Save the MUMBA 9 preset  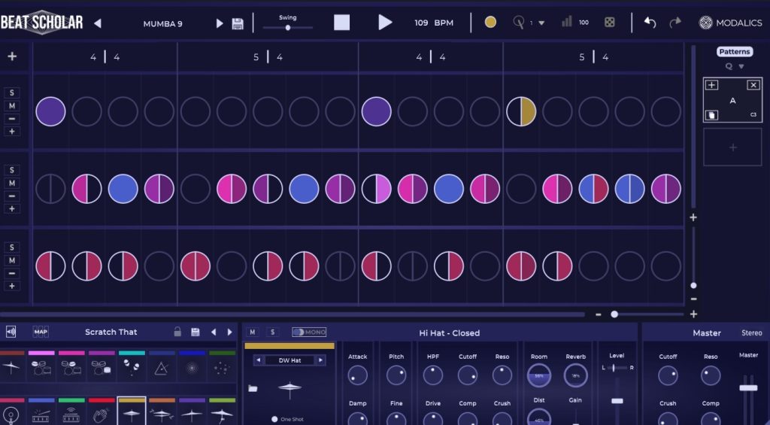238,23
